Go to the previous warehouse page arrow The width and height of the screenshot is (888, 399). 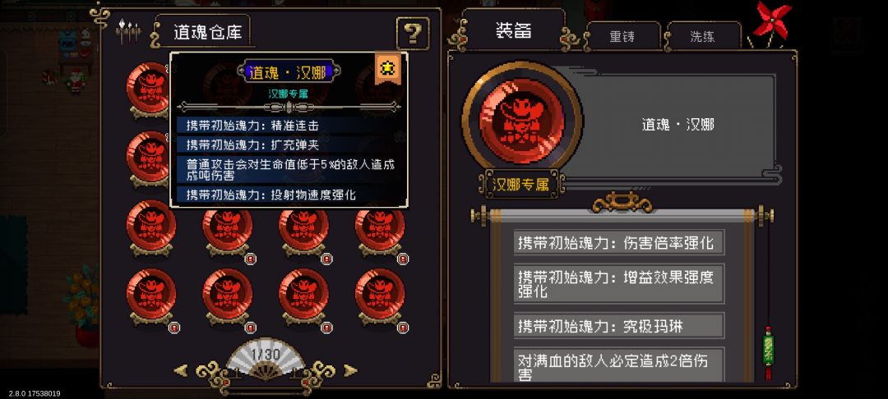coord(181,371)
